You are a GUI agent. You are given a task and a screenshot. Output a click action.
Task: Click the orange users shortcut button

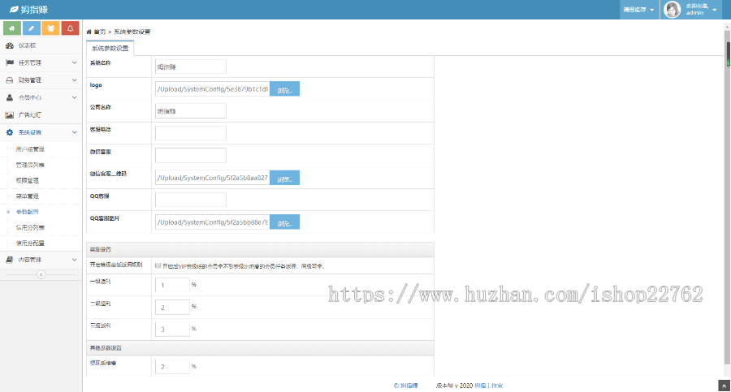(50, 29)
